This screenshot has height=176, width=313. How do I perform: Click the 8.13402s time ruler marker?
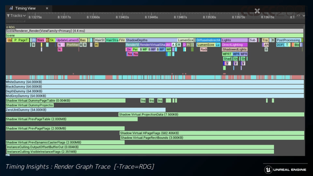coord(122,17)
